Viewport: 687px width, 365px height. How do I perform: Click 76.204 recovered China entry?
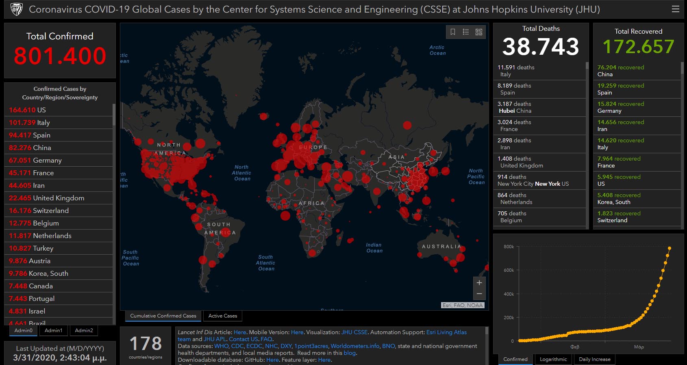coord(637,71)
